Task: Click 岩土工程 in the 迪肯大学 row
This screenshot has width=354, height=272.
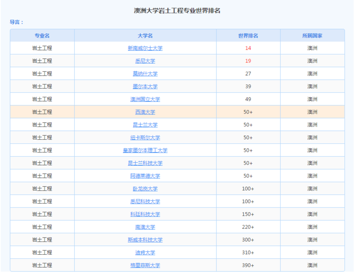Action: point(42,253)
